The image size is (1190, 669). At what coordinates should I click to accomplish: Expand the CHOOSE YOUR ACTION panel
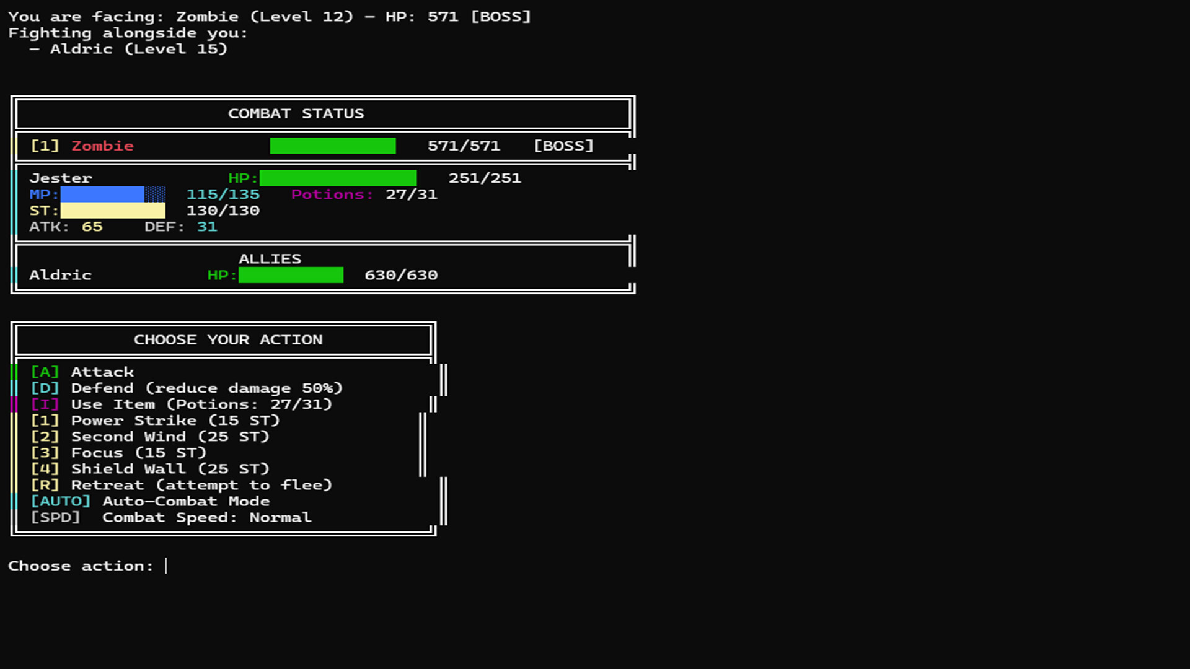229,339
